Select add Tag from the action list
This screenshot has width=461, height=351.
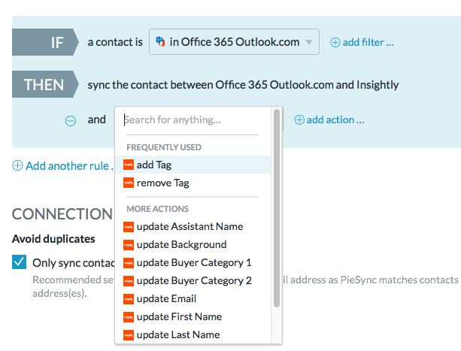point(193,165)
